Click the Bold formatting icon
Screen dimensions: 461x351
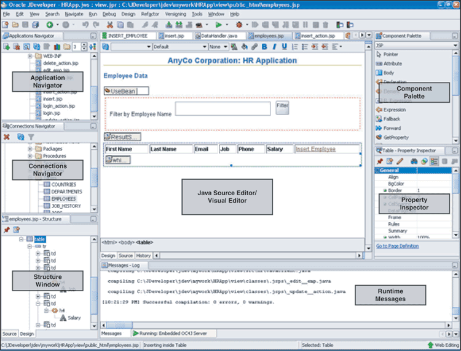(x=264, y=47)
